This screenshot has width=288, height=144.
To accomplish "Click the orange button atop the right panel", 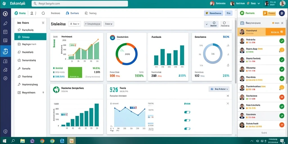I will tap(269, 13).
